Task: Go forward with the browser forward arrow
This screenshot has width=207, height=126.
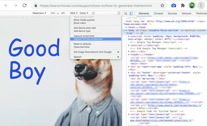Action: tap(15, 5)
